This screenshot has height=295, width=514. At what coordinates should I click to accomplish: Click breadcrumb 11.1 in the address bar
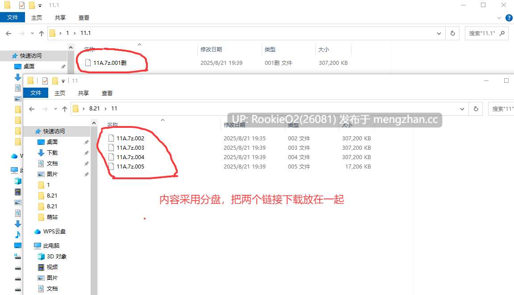coord(86,33)
